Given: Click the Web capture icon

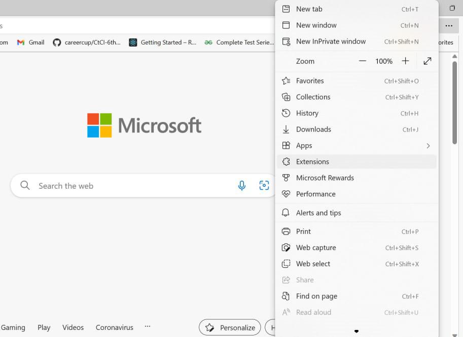Looking at the screenshot, I should (286, 248).
